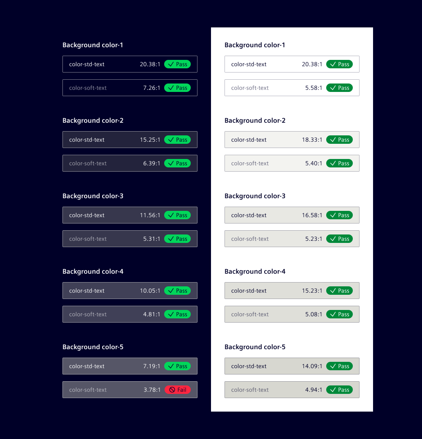This screenshot has height=439, width=422.
Task: Toggle the Pass badge for 20.38:1 contrast row
Action: [x=177, y=64]
